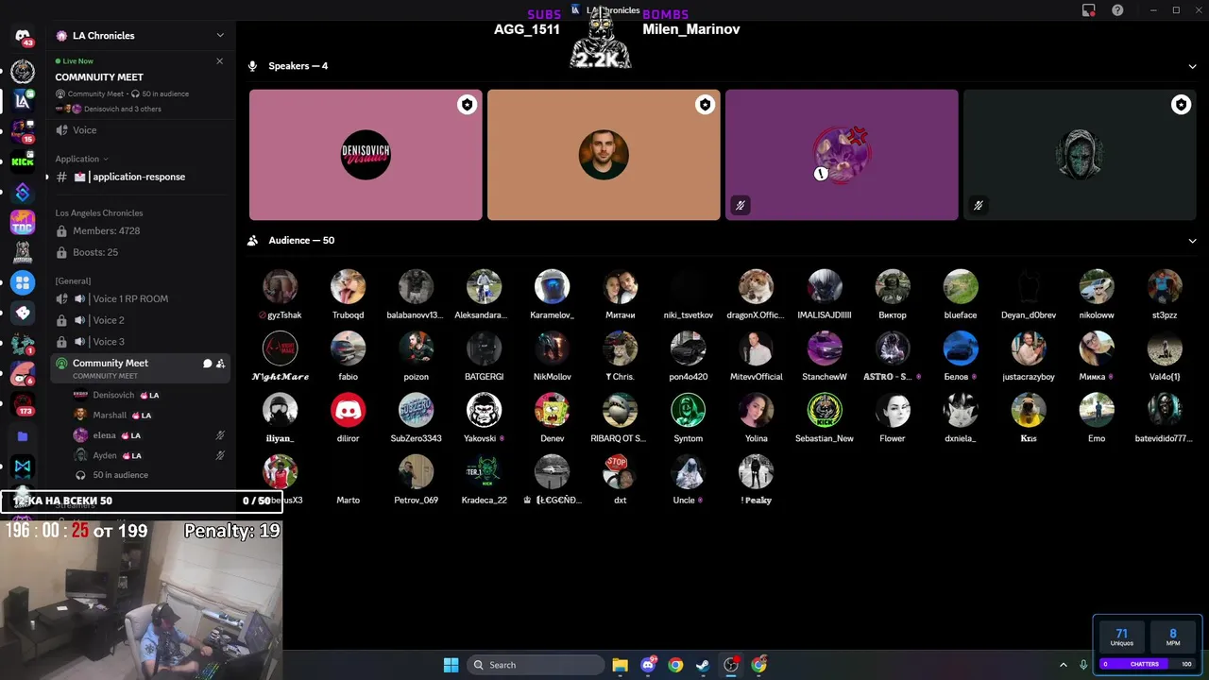Click Sebastian_New audience avatar
This screenshot has width=1209, height=680.
pyautogui.click(x=824, y=410)
